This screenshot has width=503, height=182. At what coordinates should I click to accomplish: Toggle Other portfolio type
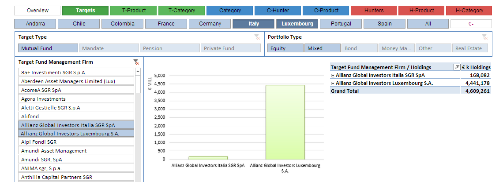tap(433, 48)
